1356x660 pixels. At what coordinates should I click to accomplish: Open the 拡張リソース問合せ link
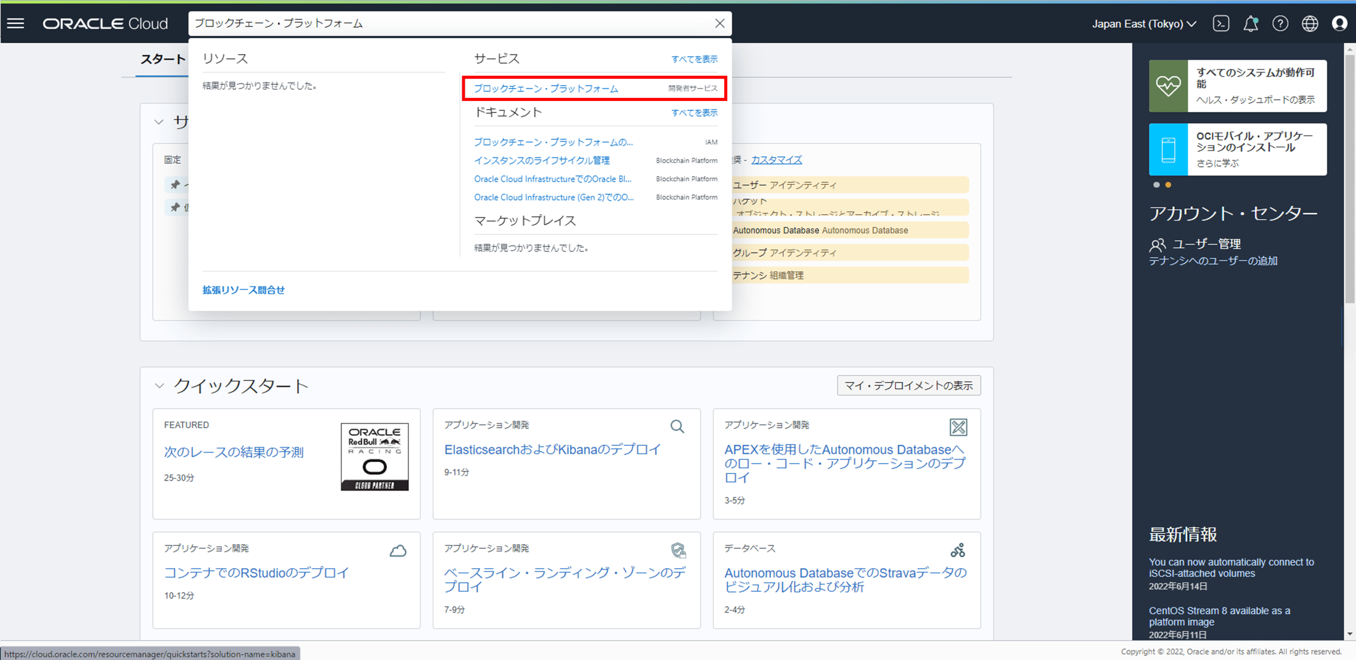click(243, 289)
